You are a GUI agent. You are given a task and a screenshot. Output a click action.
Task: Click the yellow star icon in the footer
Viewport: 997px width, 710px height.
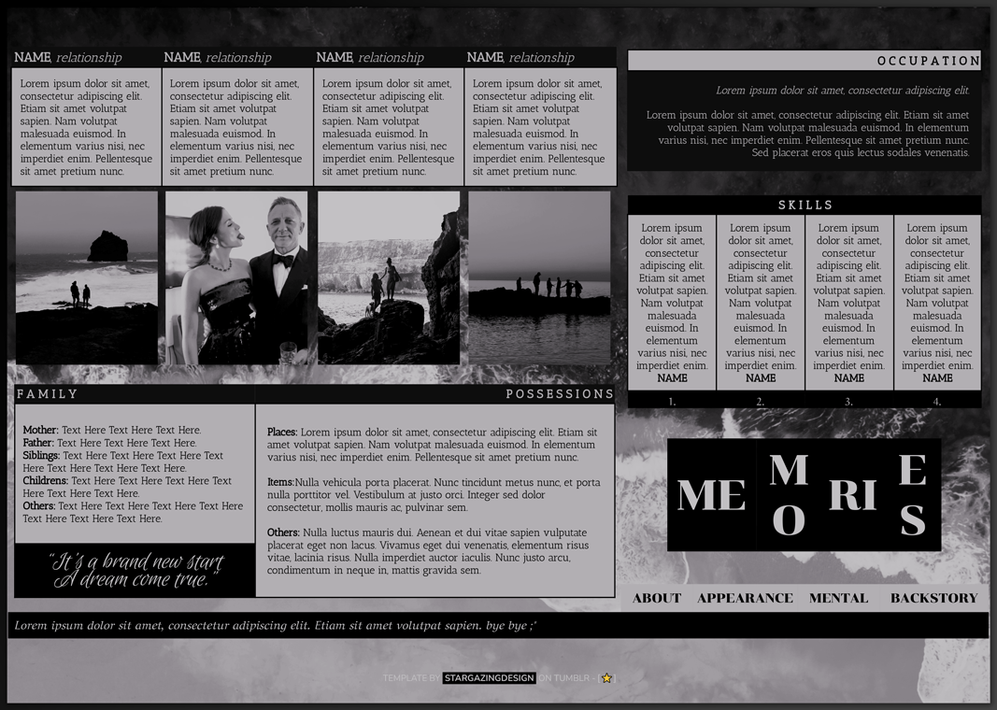click(606, 678)
